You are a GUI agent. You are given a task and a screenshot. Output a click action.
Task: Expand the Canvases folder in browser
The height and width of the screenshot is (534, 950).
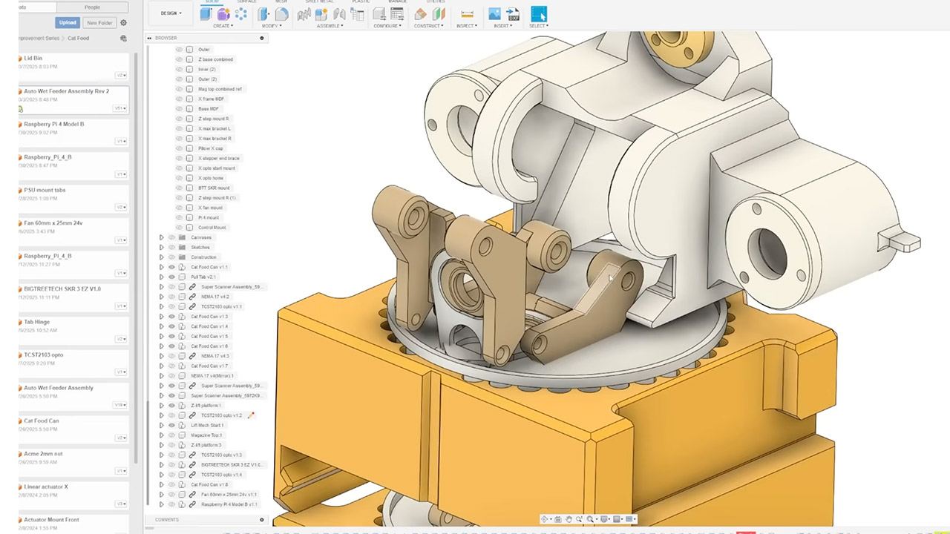tap(162, 237)
